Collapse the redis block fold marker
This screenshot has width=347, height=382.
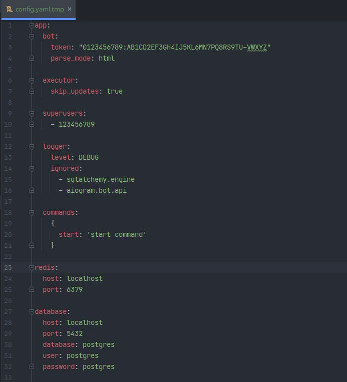[x=32, y=268]
